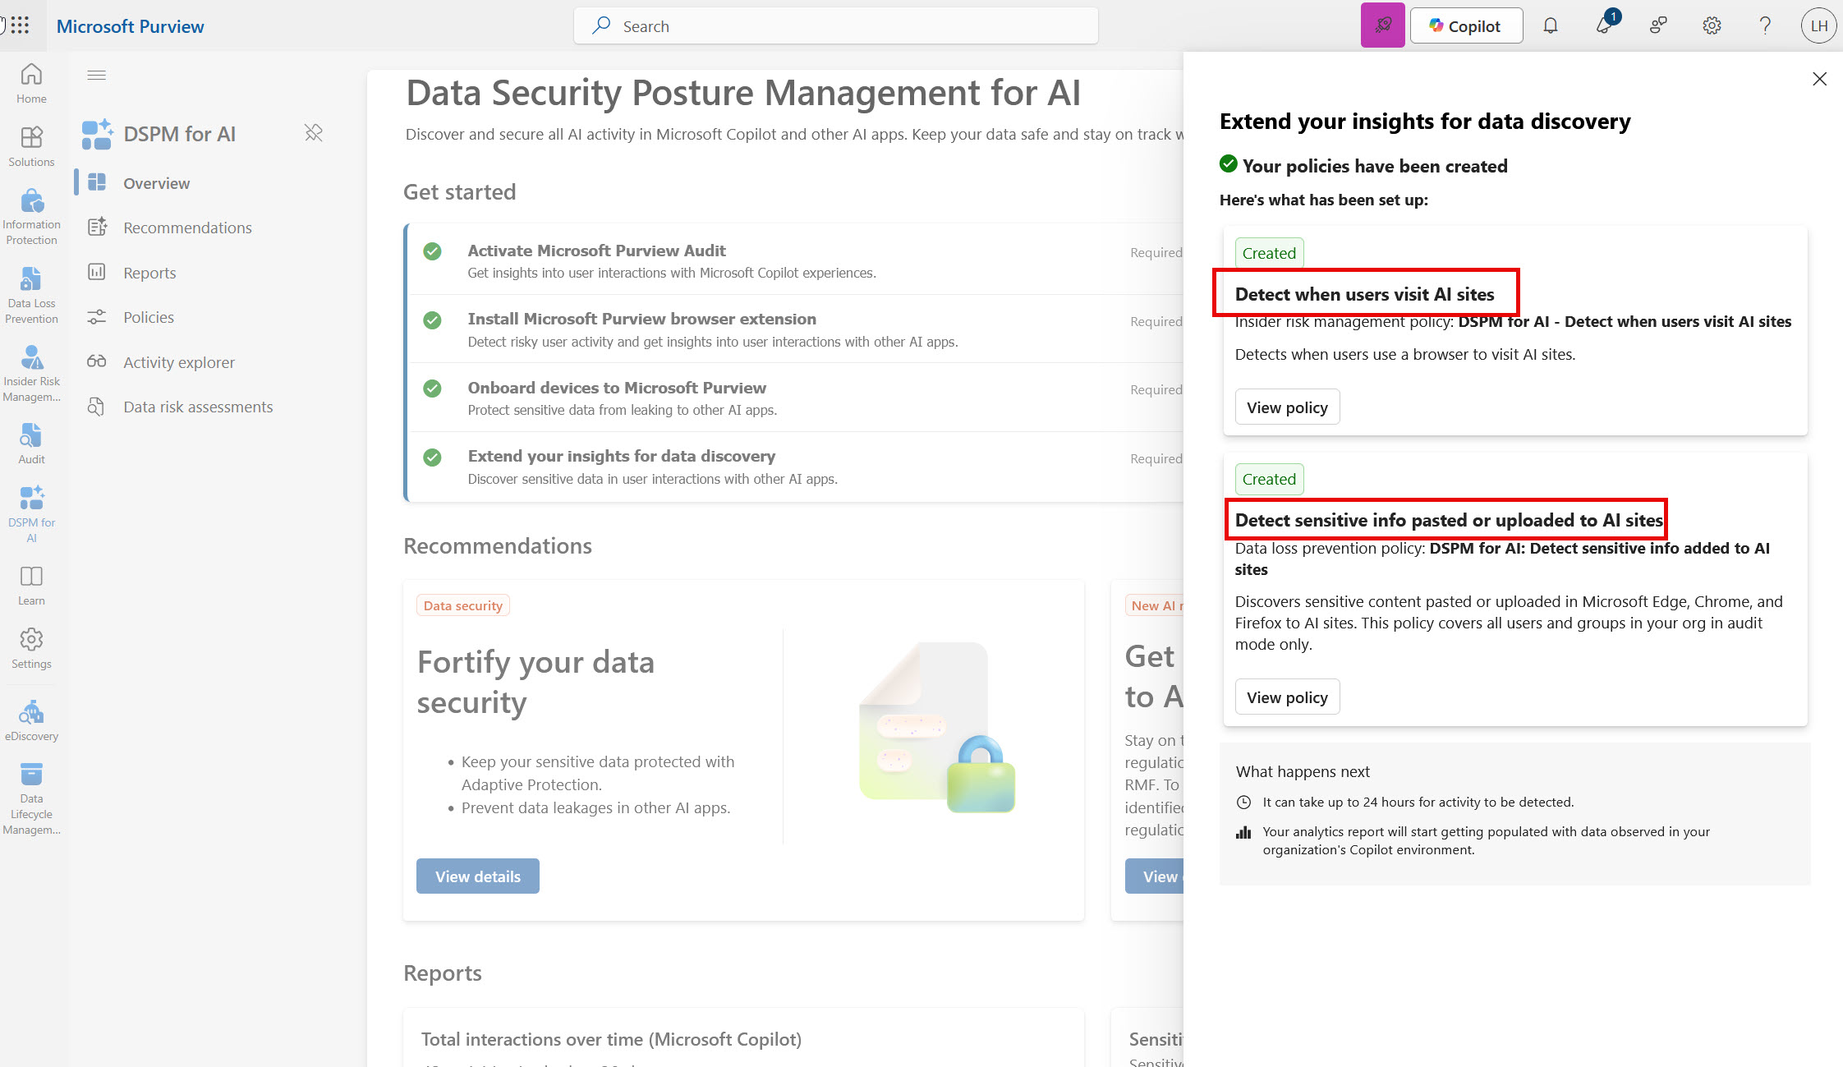The image size is (1843, 1067).
Task: Open Data Lifecycle Management solution
Action: [x=31, y=799]
